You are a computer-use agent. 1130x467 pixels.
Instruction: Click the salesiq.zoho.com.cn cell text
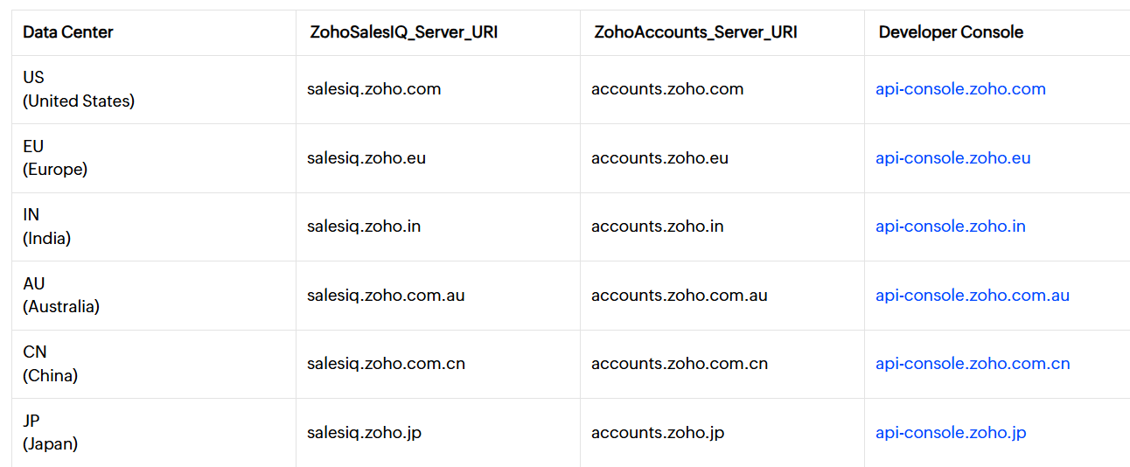coord(386,364)
